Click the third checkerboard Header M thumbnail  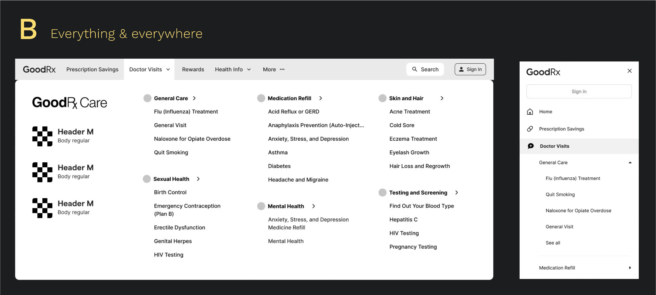coord(42,208)
